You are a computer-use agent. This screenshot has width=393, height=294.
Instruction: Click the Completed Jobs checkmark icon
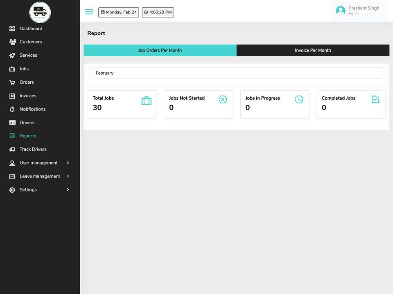click(x=375, y=99)
